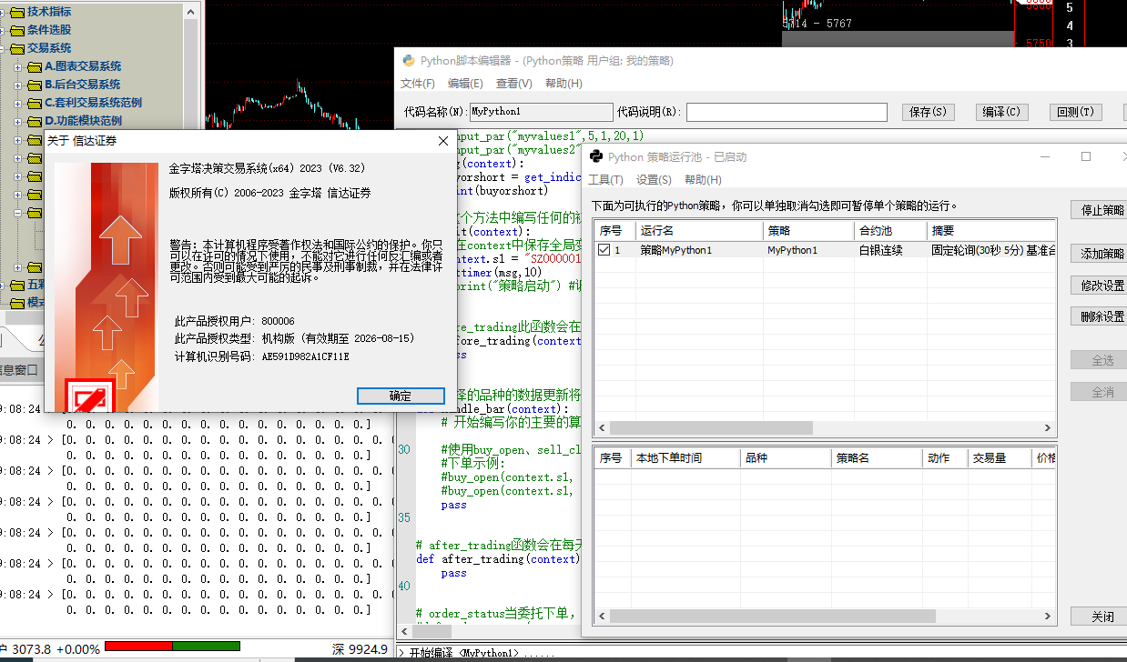Viewport: 1127px width, 662px height.
Task: Click the 代码说明 input field
Action: pos(787,112)
